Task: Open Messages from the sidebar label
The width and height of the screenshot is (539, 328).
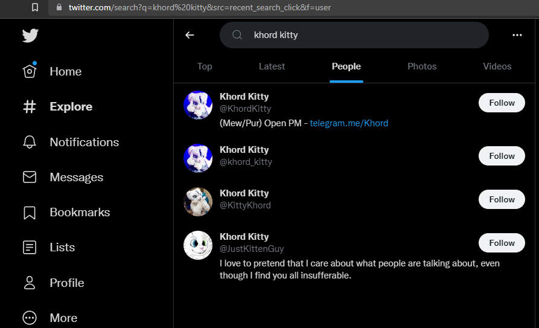Action: point(76,177)
